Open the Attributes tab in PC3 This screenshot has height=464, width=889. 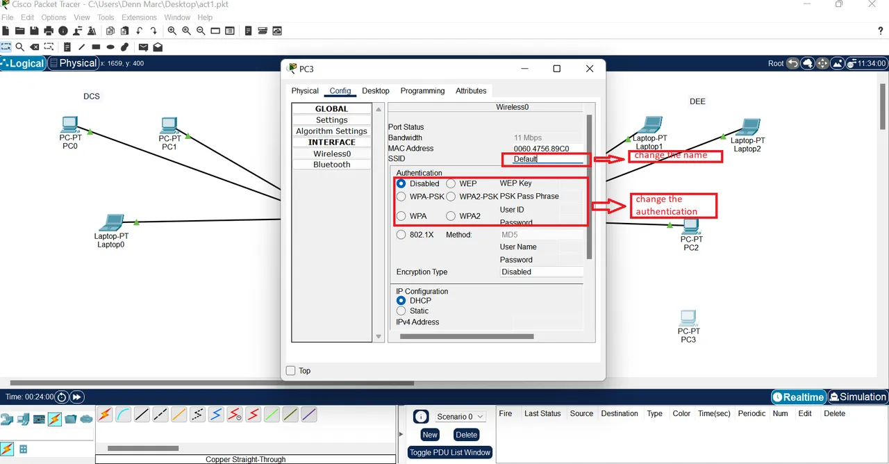[471, 91]
